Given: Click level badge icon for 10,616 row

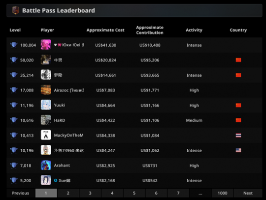Looking at the screenshot, I should pyautogui.click(x=14, y=120).
